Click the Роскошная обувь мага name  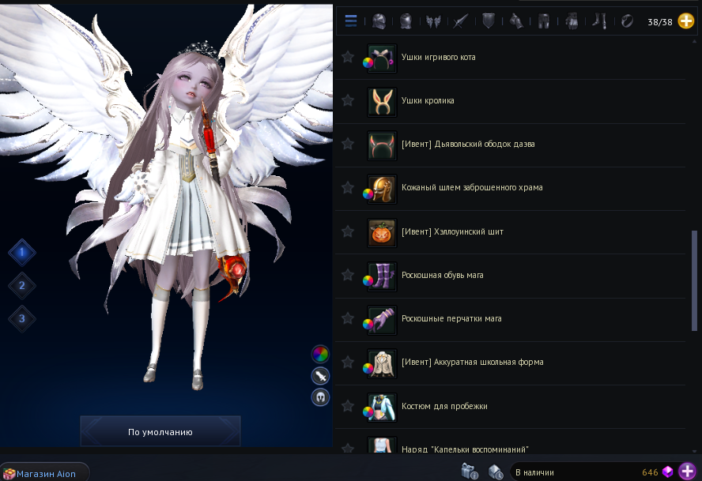tap(443, 275)
